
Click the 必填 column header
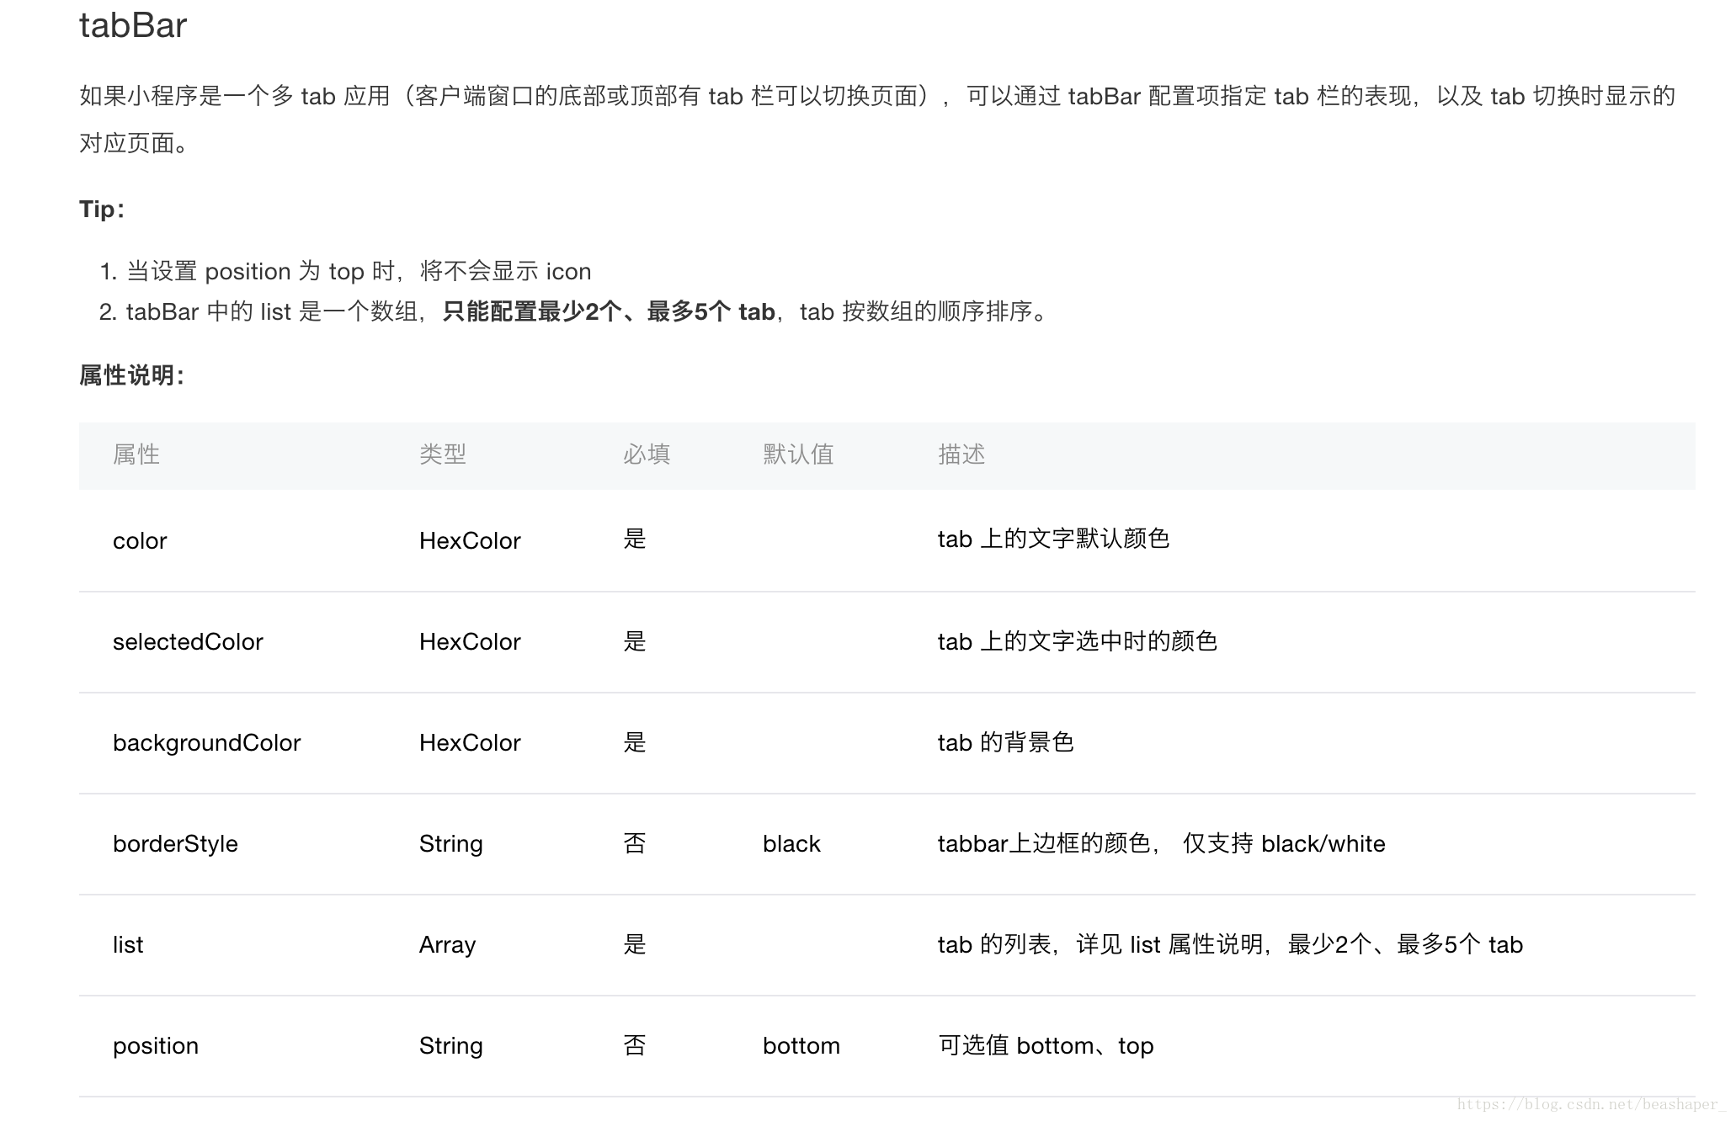click(647, 455)
